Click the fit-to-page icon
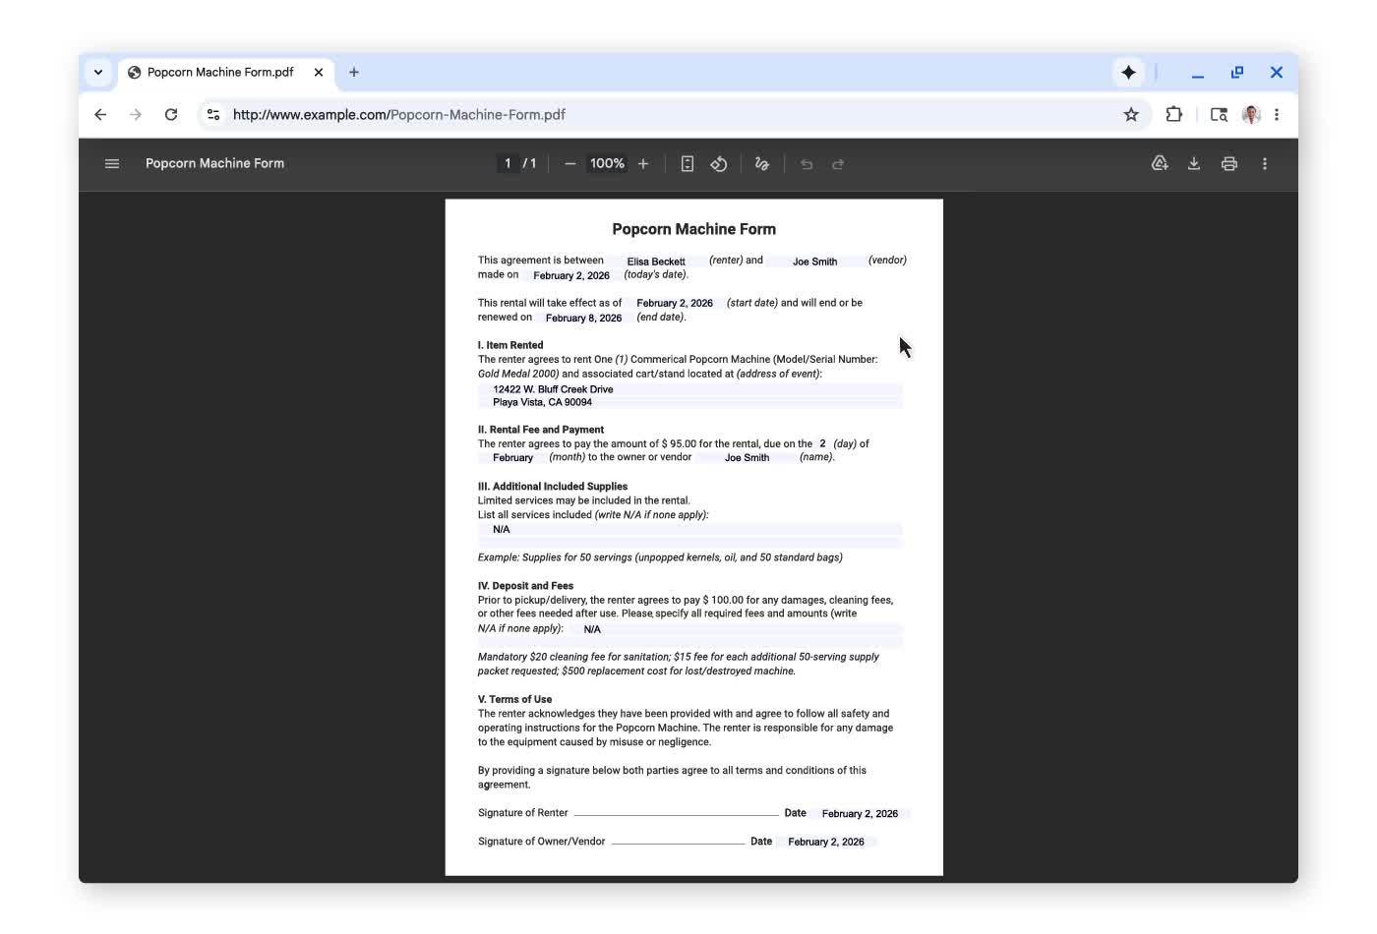The height and width of the screenshot is (934, 1377). pyautogui.click(x=688, y=163)
